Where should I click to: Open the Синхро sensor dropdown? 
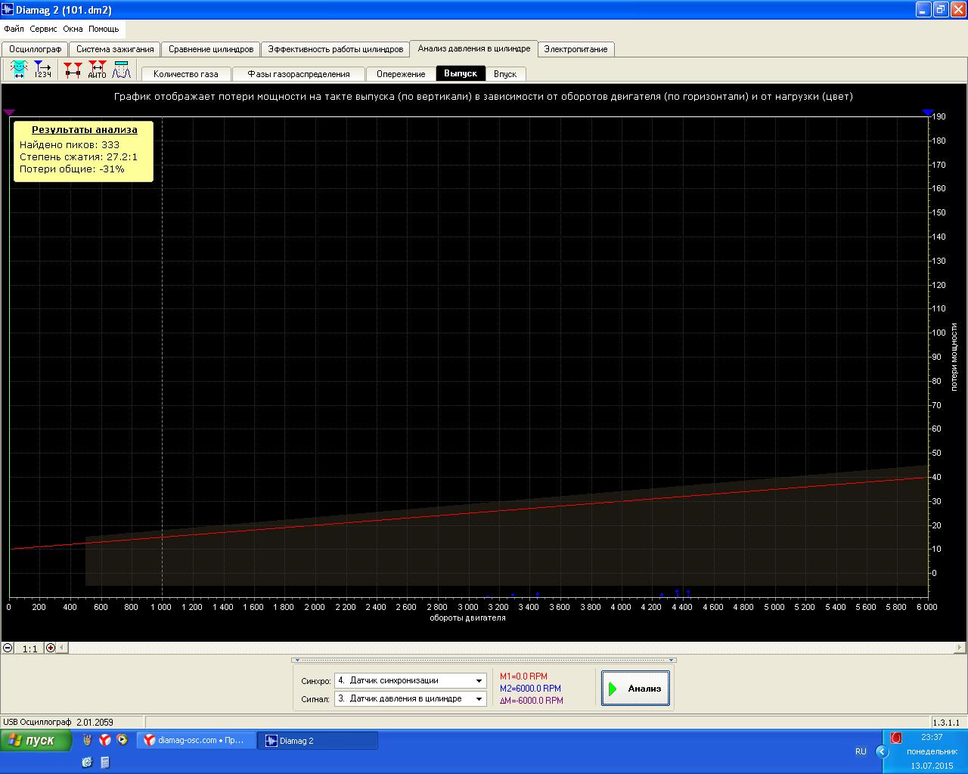411,680
